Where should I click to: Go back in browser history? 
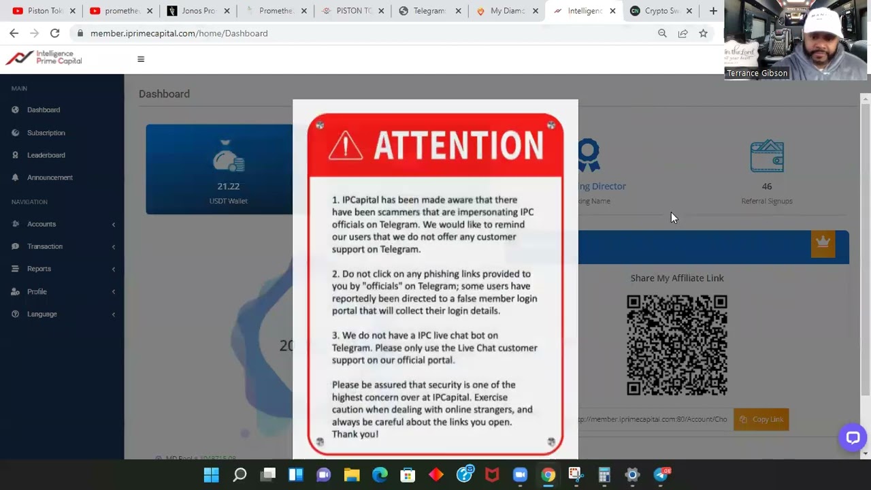14,33
